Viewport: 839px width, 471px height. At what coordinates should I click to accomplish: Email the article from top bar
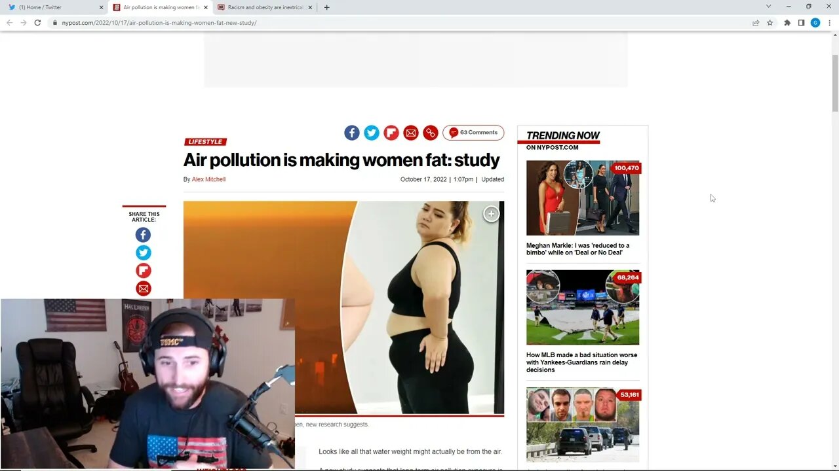411,133
